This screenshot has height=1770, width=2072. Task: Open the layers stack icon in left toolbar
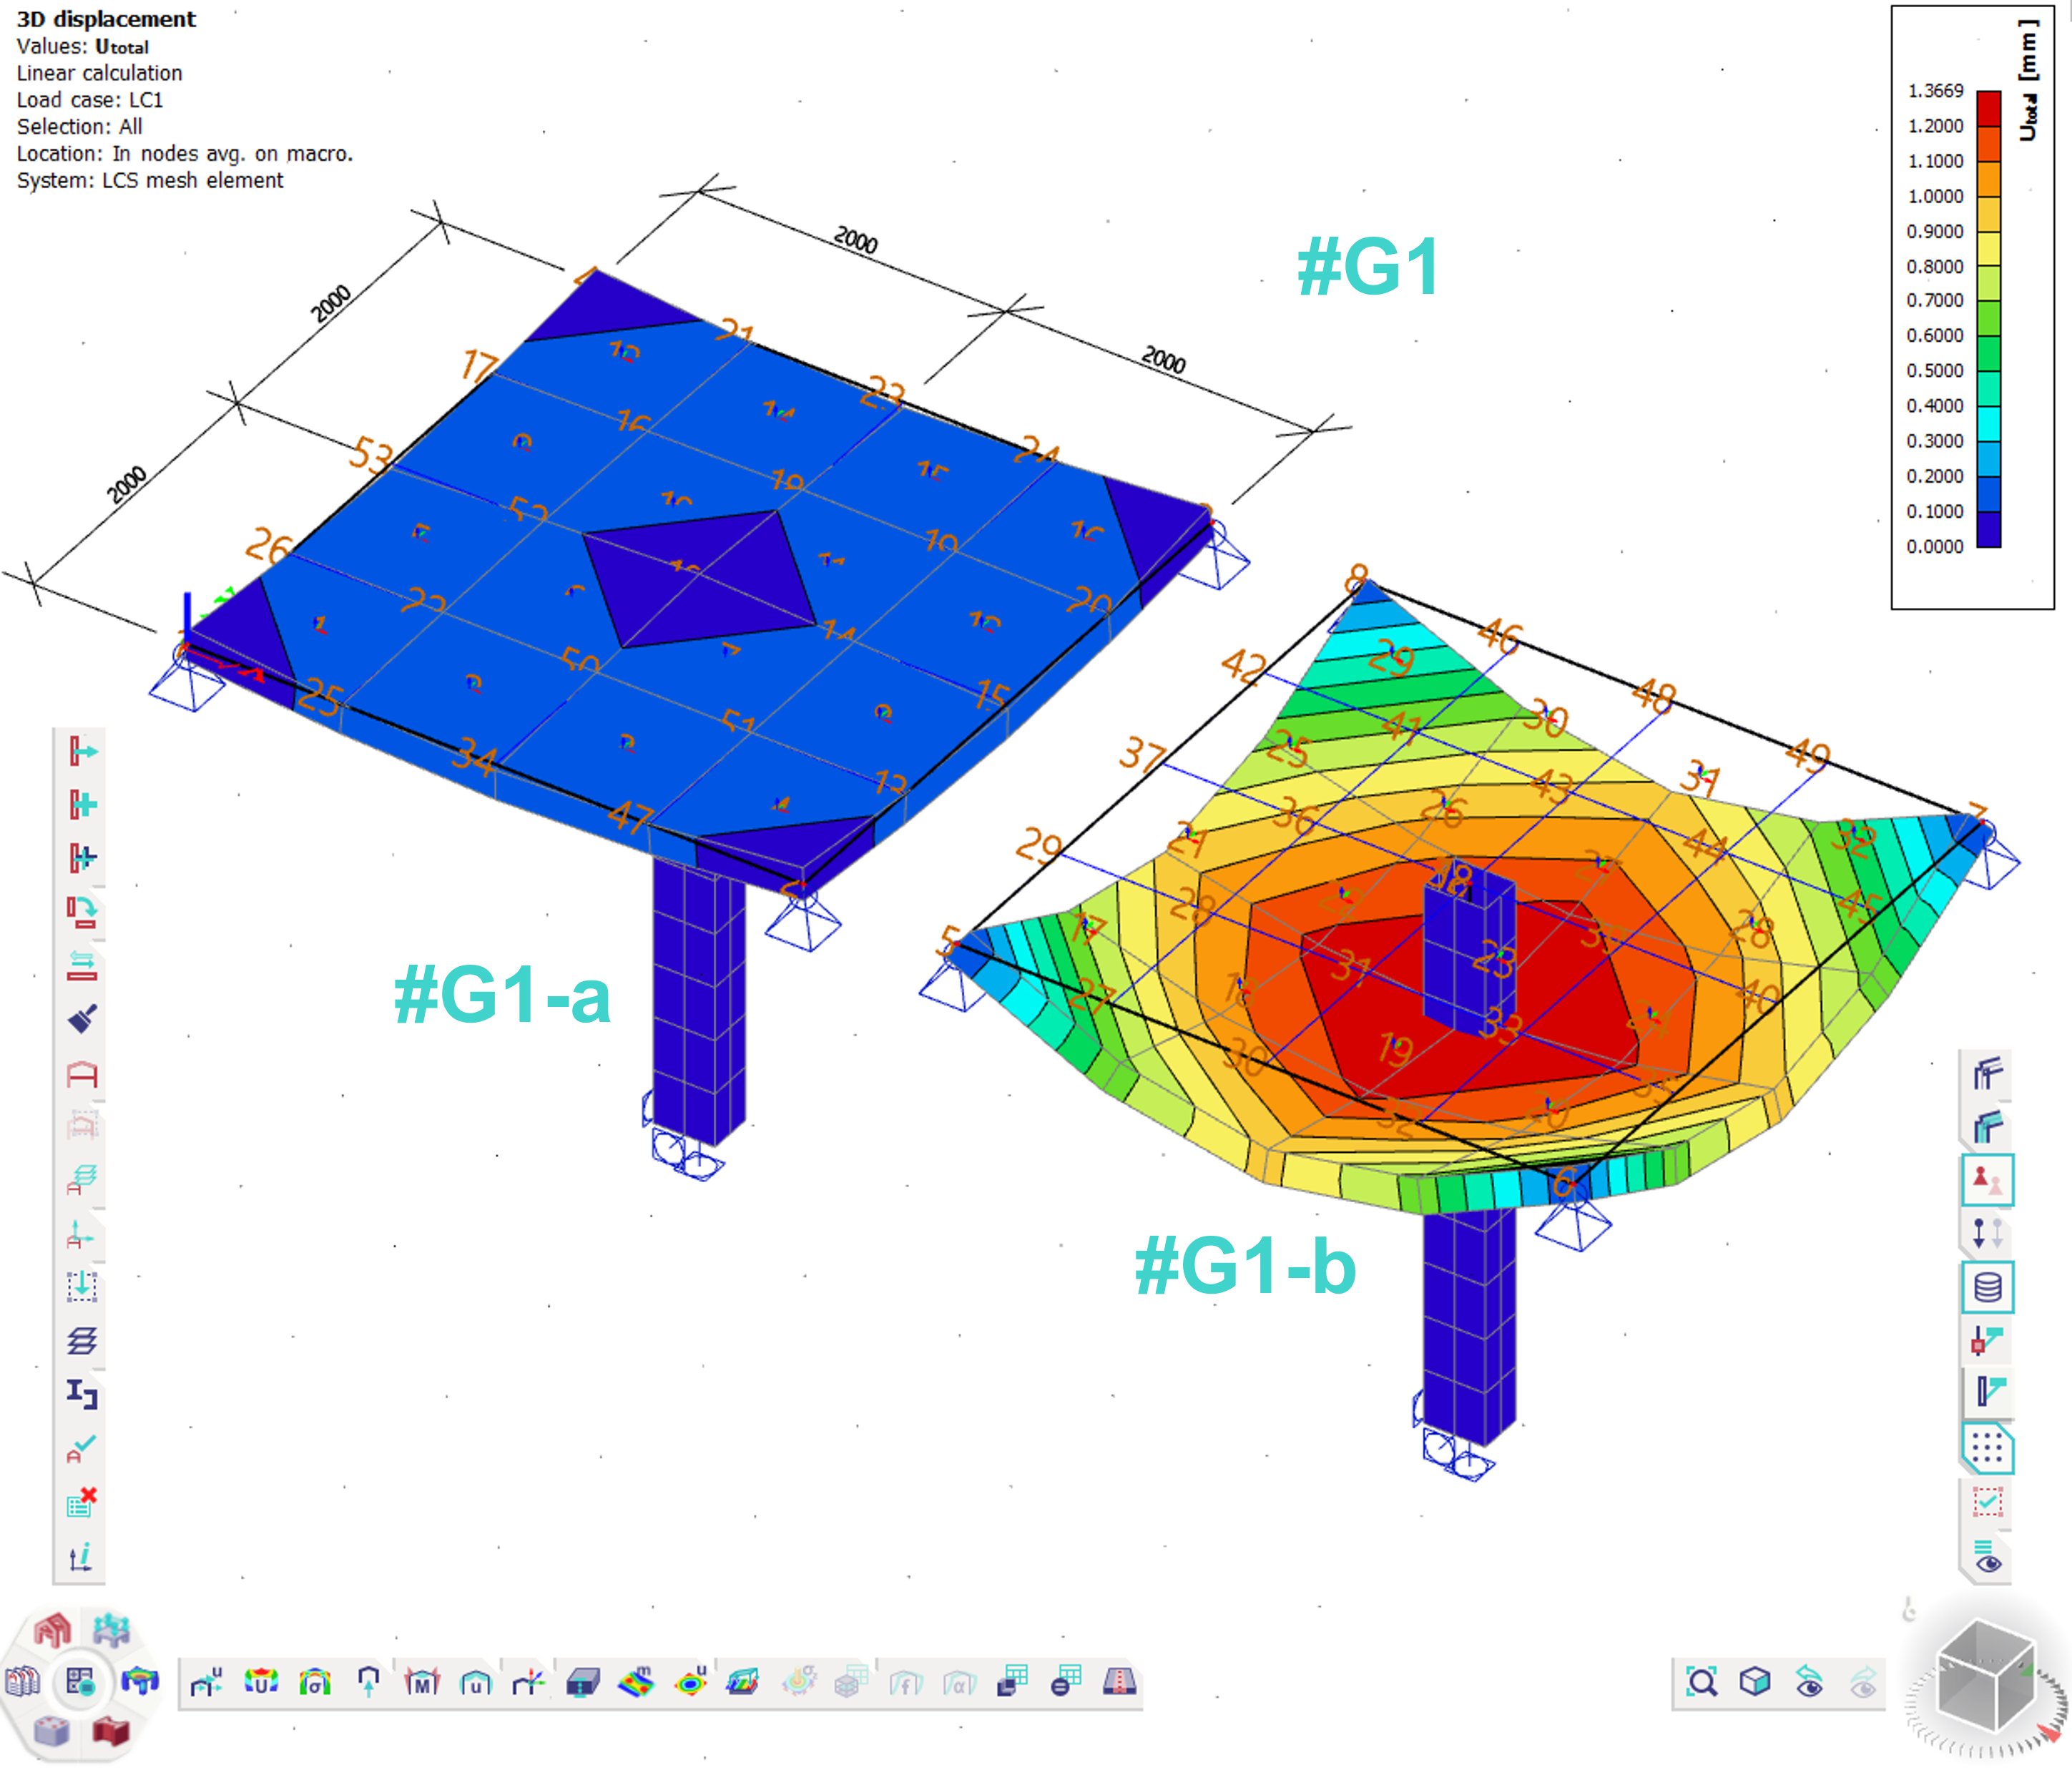[82, 1340]
